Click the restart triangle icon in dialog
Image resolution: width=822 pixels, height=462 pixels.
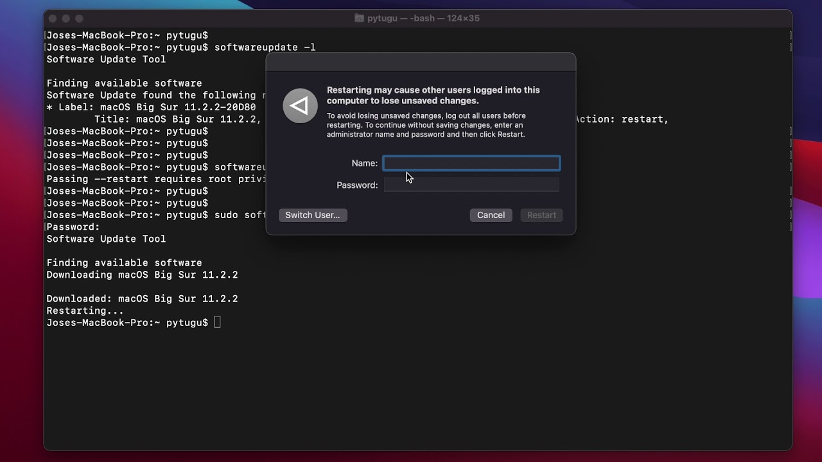pos(300,106)
